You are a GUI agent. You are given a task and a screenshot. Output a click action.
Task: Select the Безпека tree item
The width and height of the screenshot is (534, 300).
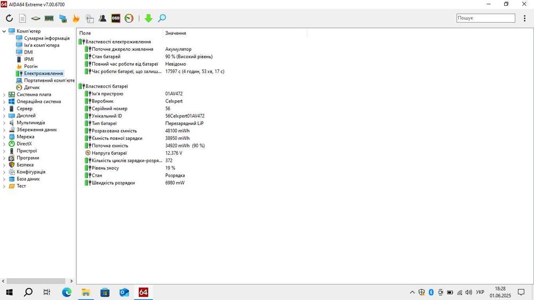tap(25, 165)
